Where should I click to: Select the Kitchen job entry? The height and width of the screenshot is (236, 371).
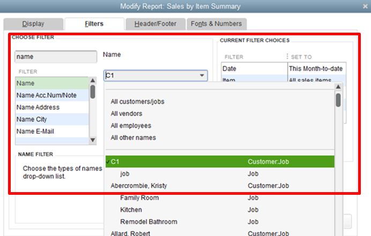click(220, 210)
